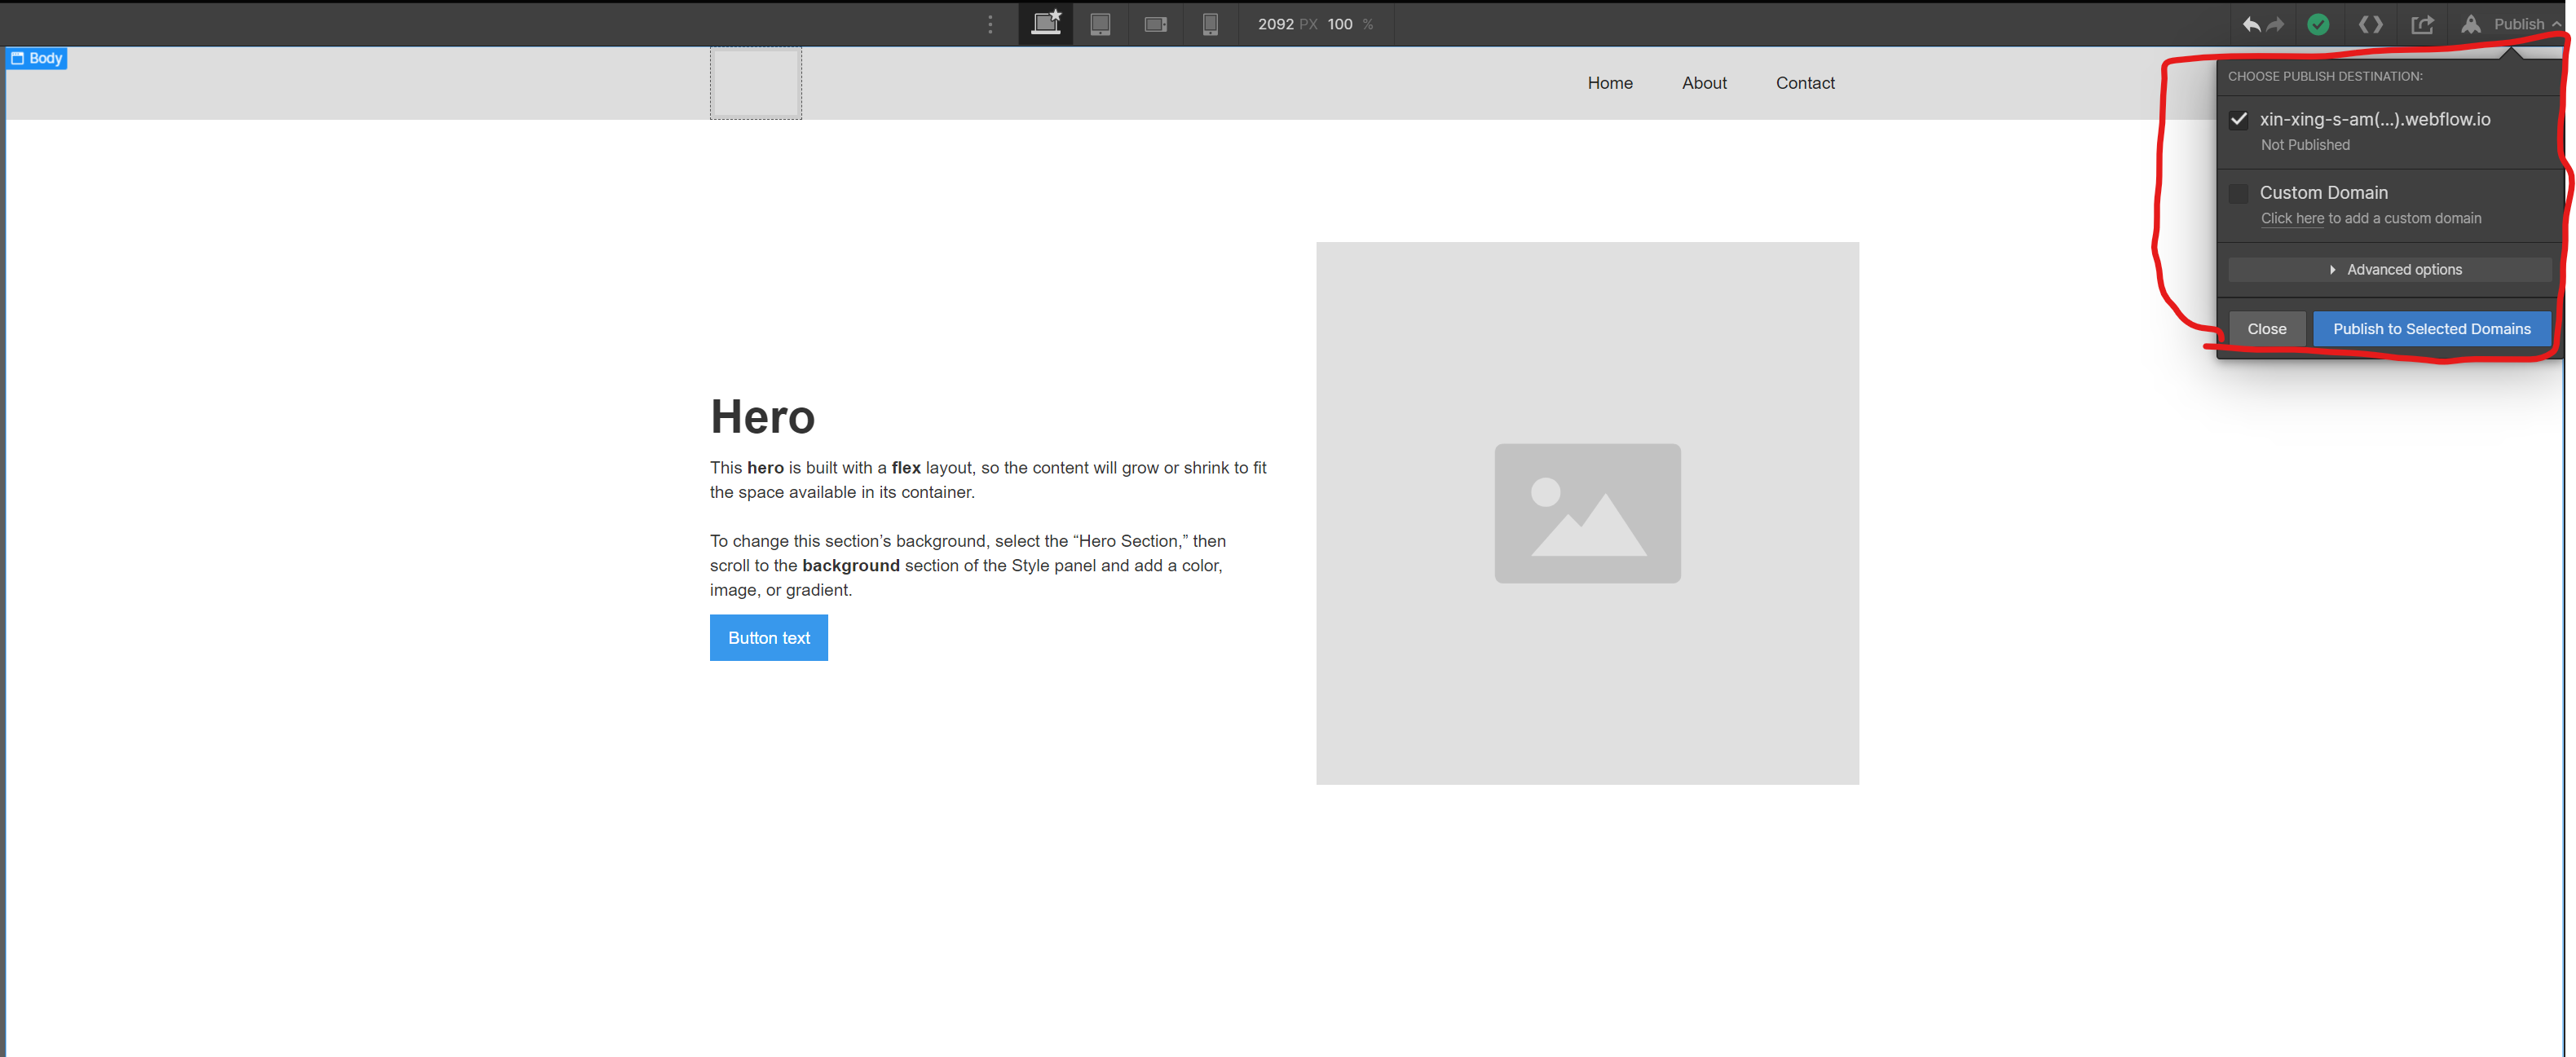Click the share project icon

(x=2422, y=24)
